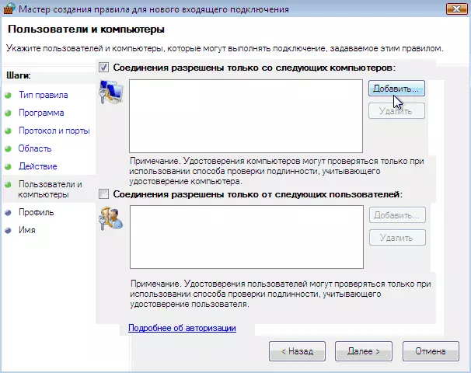The height and width of the screenshot is (373, 471).
Task: Go to the Тип правила step
Action: pos(44,95)
